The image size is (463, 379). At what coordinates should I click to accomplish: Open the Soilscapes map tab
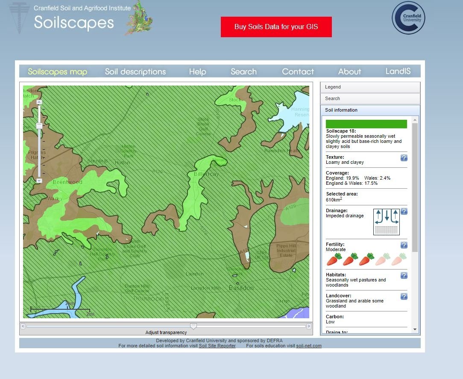pos(58,71)
